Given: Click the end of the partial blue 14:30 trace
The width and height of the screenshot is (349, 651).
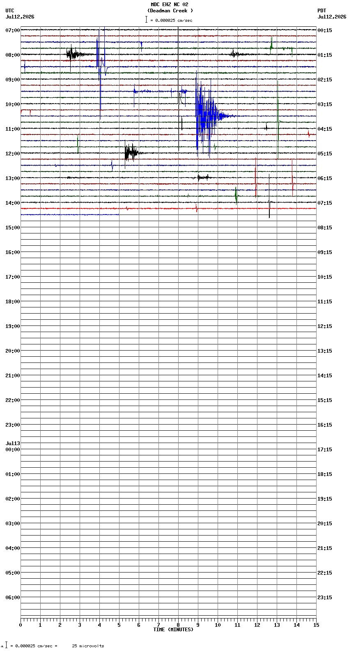Looking at the screenshot, I should point(119,215).
